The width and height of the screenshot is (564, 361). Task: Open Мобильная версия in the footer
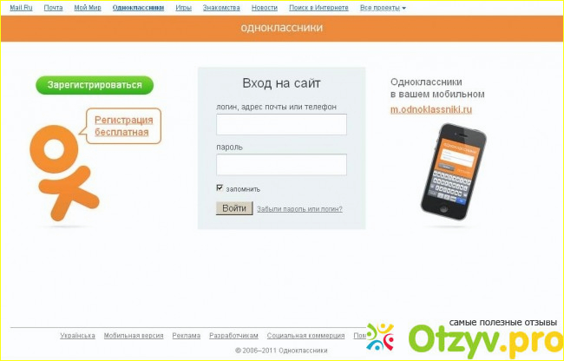point(133,335)
